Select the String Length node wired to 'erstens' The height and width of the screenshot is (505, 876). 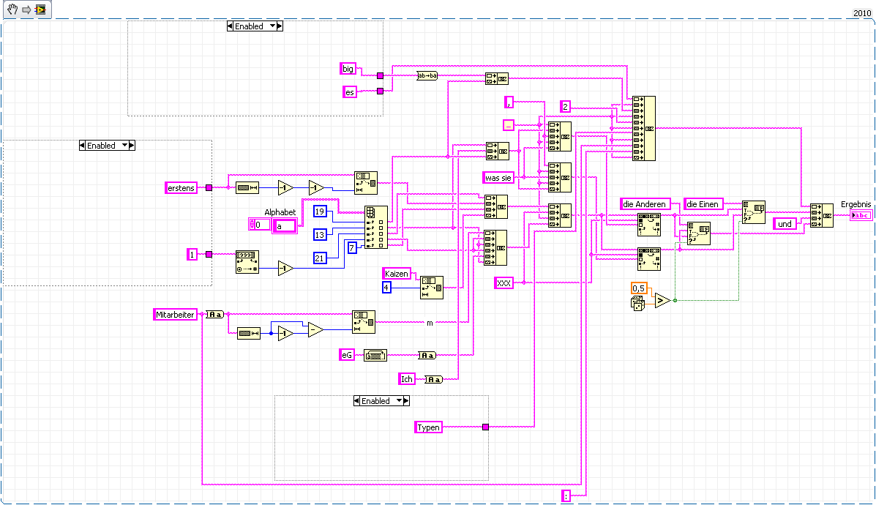click(247, 188)
